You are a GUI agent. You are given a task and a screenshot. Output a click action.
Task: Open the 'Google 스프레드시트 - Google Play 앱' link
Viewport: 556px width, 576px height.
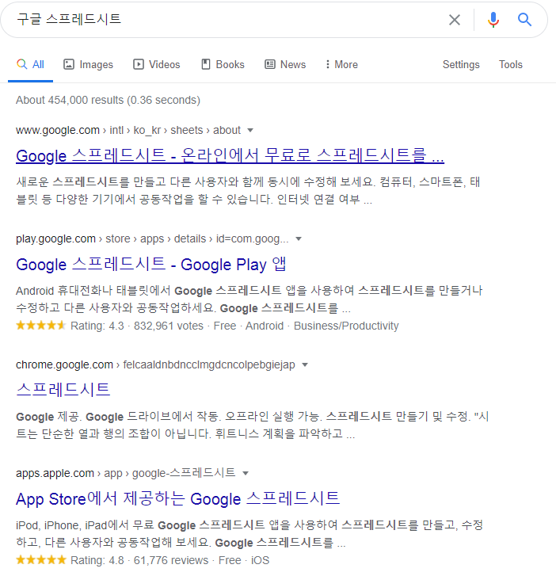[151, 265]
